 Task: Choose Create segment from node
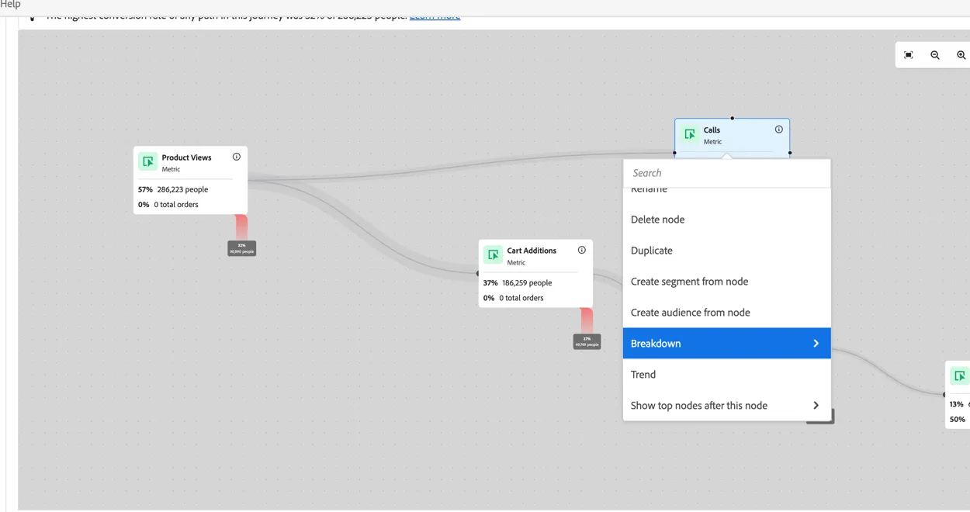[726, 282]
